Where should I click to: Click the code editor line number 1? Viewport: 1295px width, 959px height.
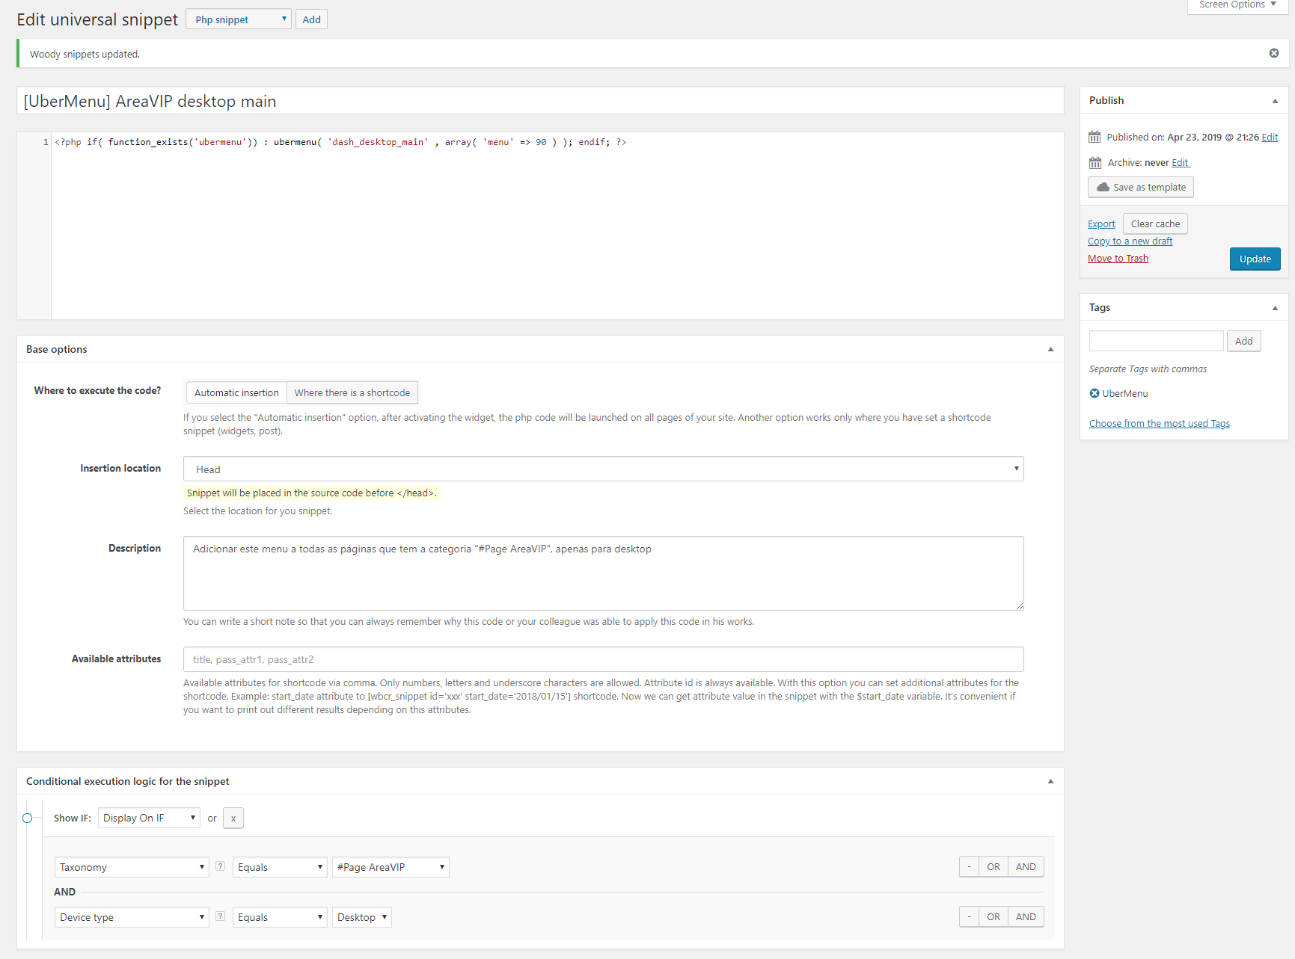46,142
